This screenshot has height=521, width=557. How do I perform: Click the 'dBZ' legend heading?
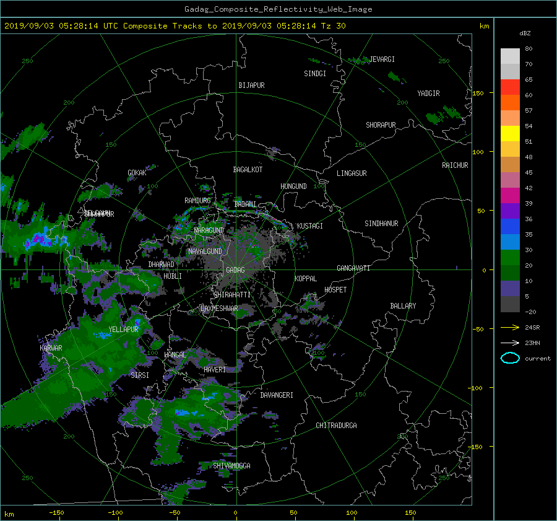(x=525, y=33)
